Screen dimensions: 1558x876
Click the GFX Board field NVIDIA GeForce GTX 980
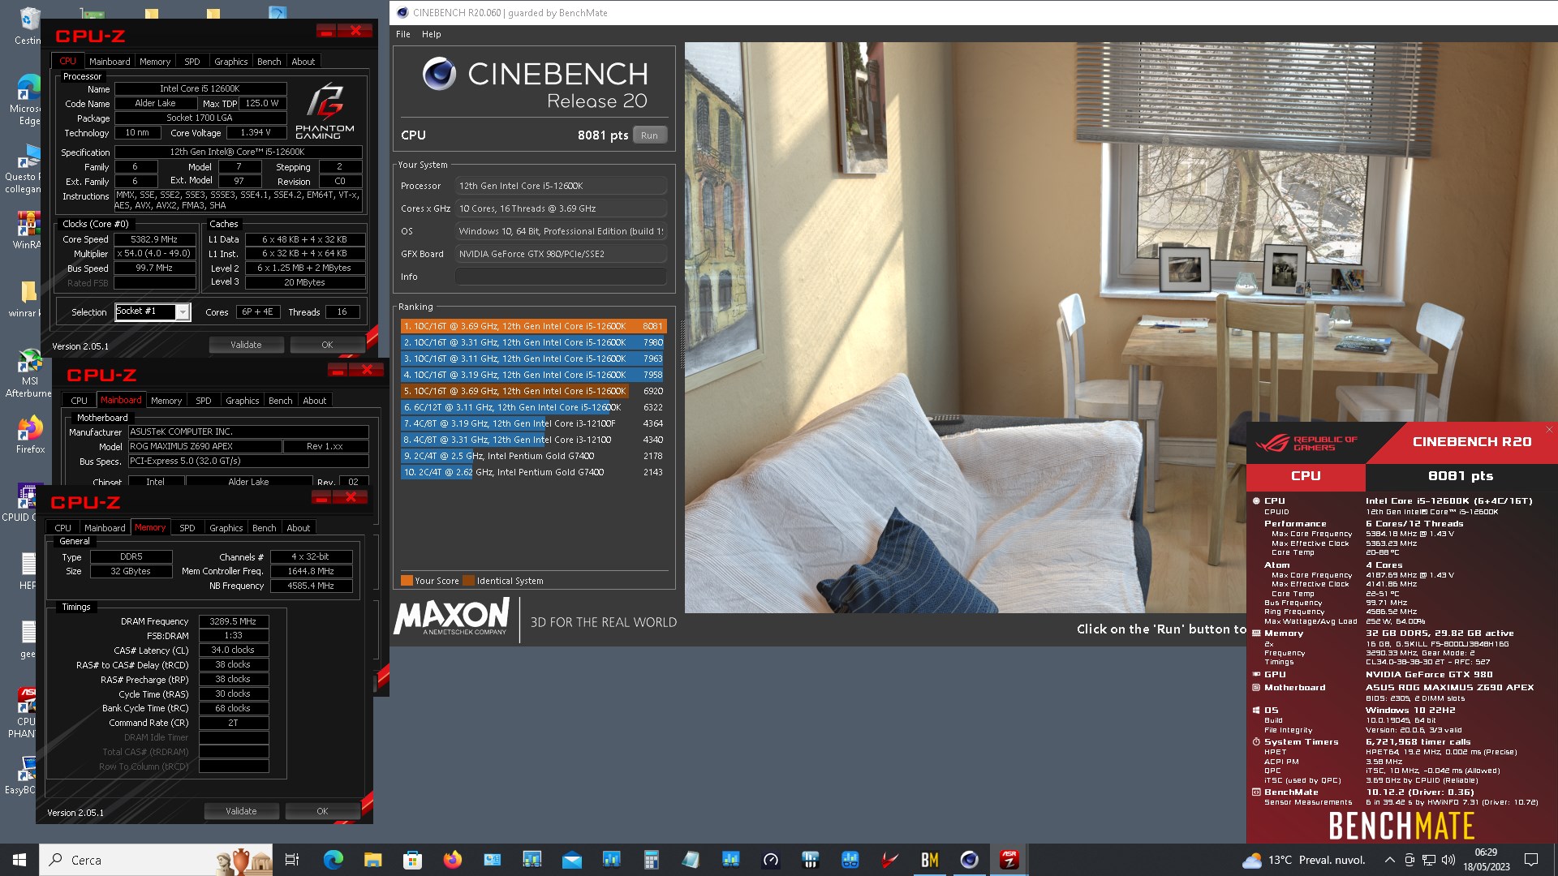coord(561,254)
